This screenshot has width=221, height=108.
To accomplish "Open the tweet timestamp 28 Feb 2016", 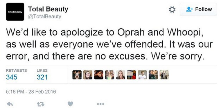I will [31, 92].
